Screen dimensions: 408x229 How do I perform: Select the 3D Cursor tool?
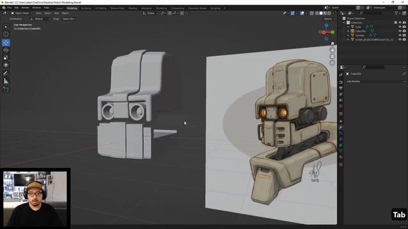(6, 34)
